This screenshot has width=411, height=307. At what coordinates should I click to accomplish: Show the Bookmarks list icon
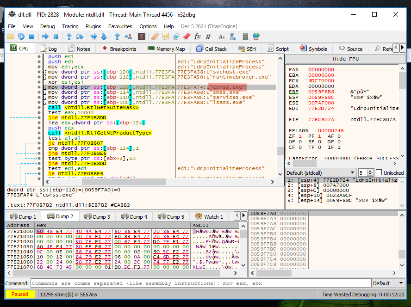click(x=187, y=37)
